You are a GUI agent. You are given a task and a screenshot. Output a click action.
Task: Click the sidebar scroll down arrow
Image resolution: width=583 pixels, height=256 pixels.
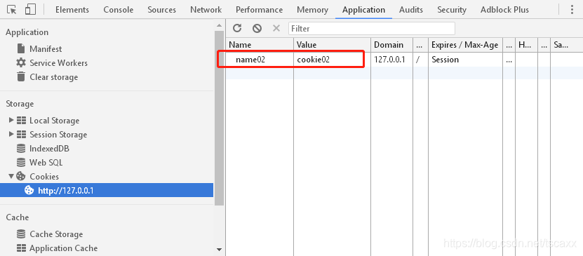click(x=219, y=249)
